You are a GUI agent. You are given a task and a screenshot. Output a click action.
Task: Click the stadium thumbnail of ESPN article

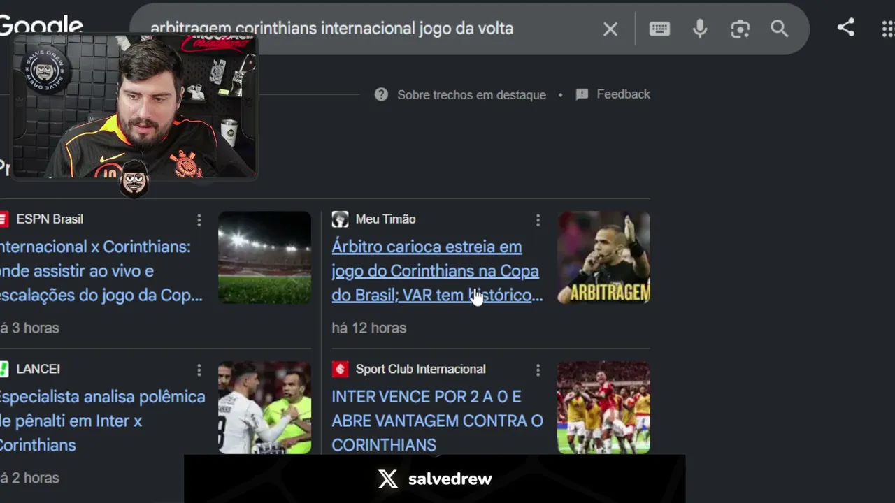click(x=264, y=257)
